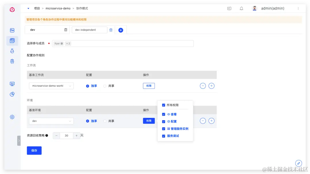Screen dimensions: 310x174
Task: Click the 配置协作规则 heading
Action: tap(36, 55)
